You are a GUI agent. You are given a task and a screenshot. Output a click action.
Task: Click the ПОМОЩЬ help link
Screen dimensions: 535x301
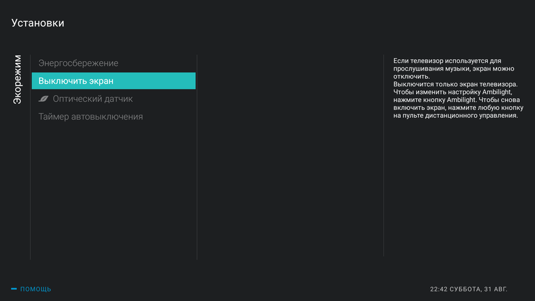(36, 289)
